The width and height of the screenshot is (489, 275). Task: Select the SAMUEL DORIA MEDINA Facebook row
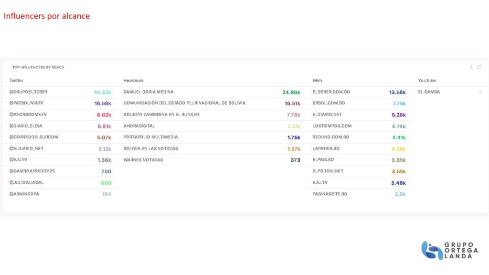click(212, 92)
